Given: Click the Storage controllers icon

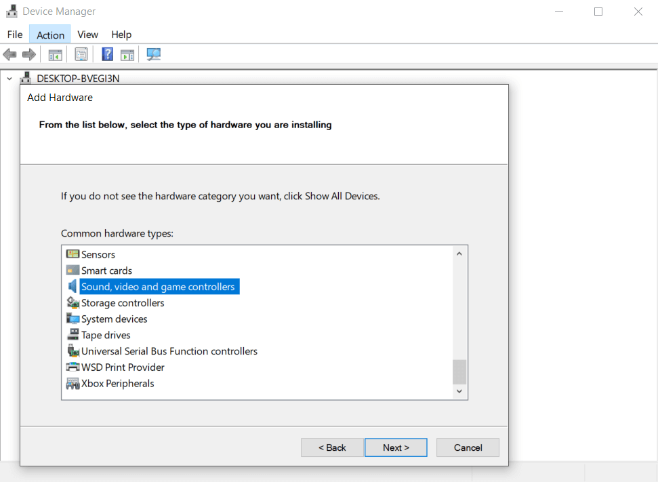Looking at the screenshot, I should (x=73, y=302).
